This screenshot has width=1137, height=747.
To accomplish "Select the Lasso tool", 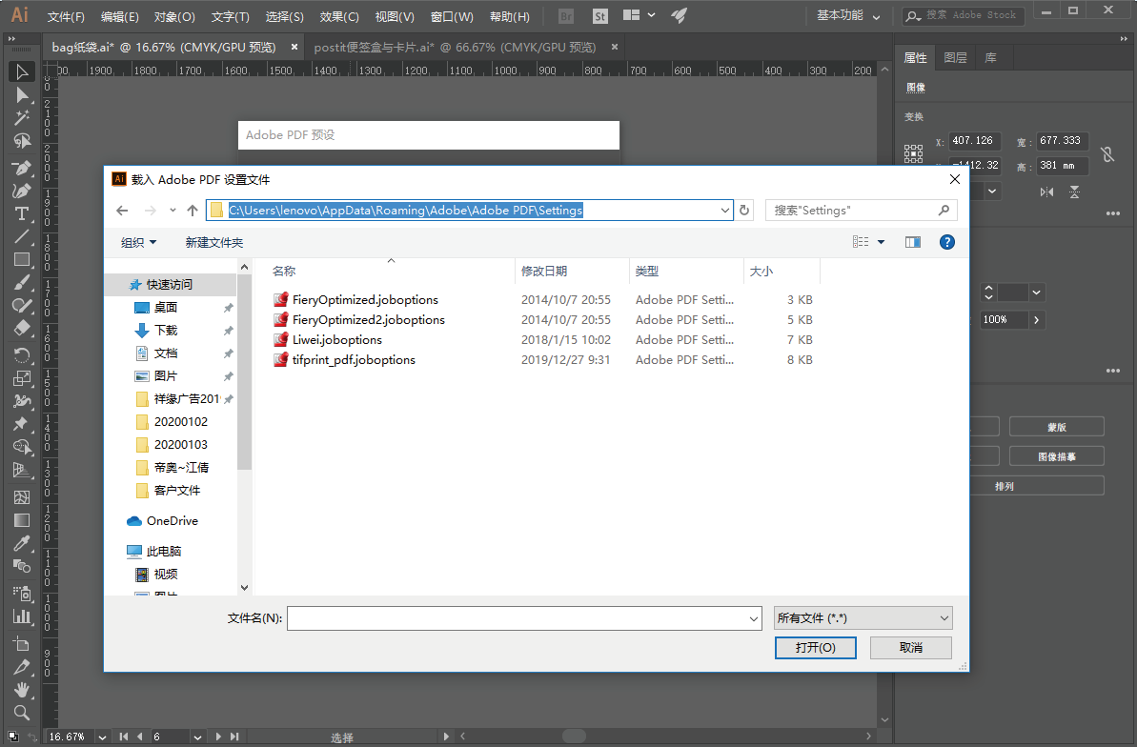I will pos(22,141).
